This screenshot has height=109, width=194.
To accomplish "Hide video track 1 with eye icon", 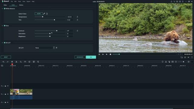I will point(8,94).
